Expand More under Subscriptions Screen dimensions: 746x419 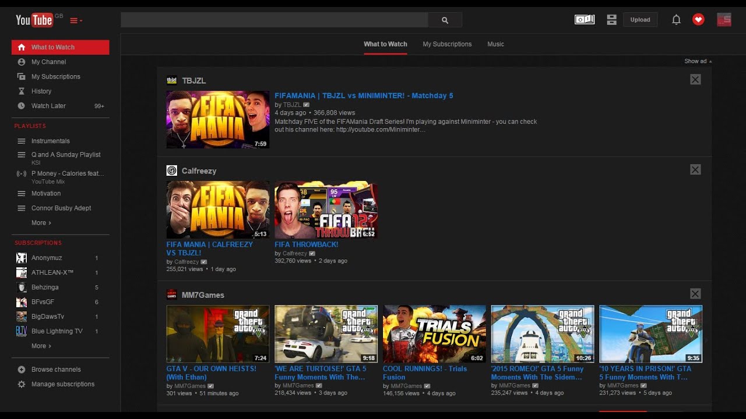point(41,346)
